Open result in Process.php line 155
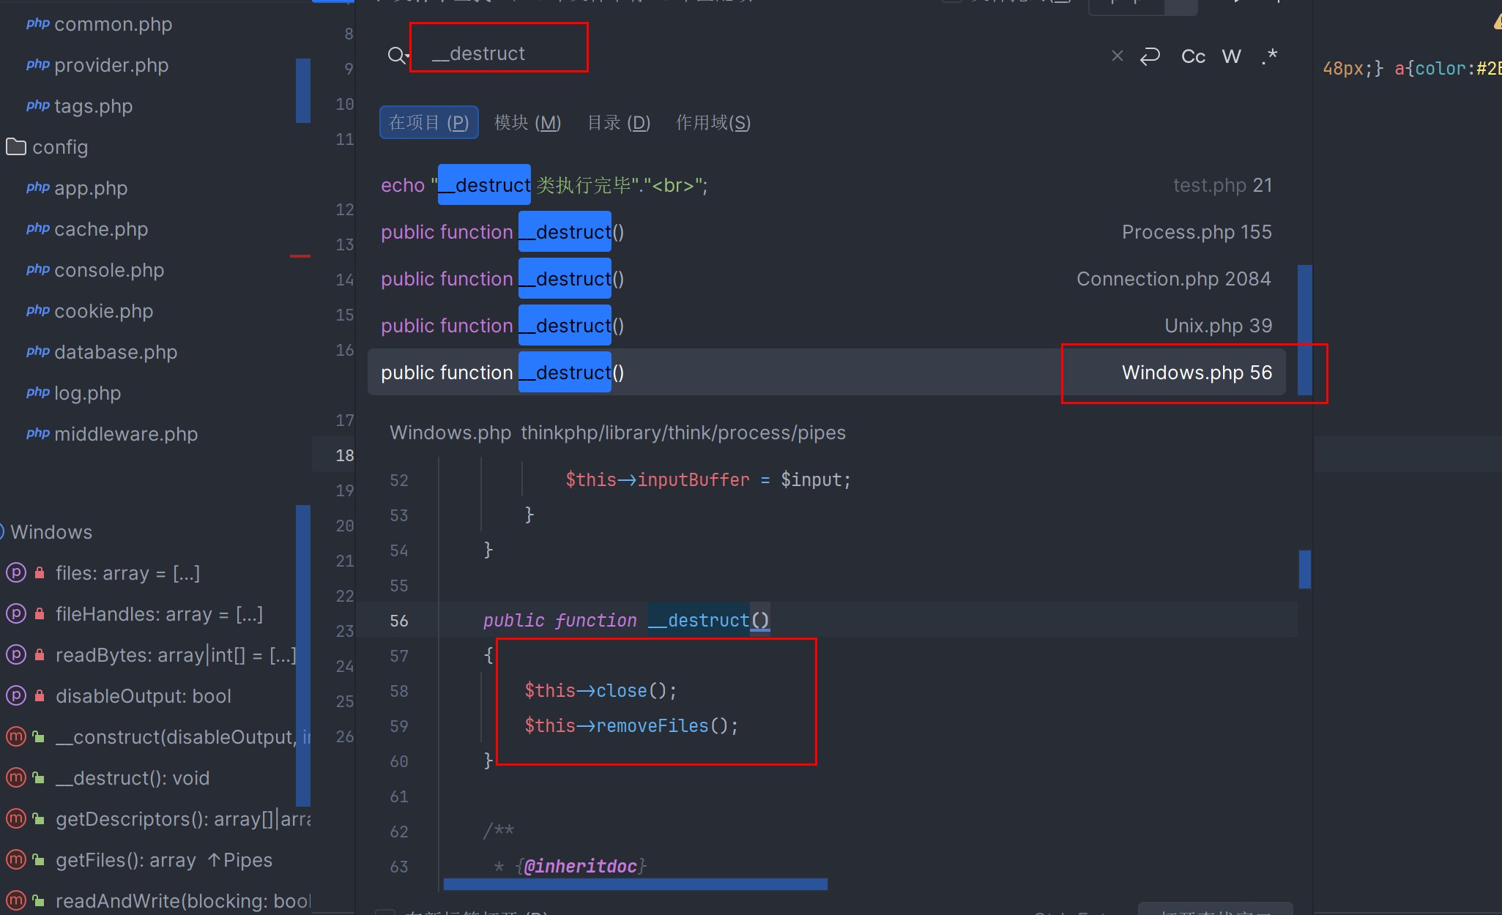This screenshot has width=1502, height=915. (826, 232)
